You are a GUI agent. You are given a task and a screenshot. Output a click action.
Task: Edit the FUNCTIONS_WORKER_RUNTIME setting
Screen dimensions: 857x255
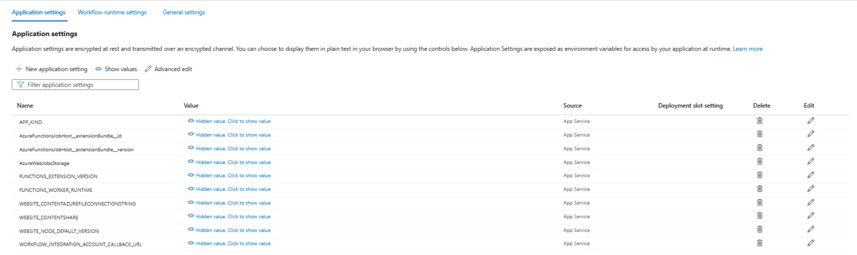[810, 189]
